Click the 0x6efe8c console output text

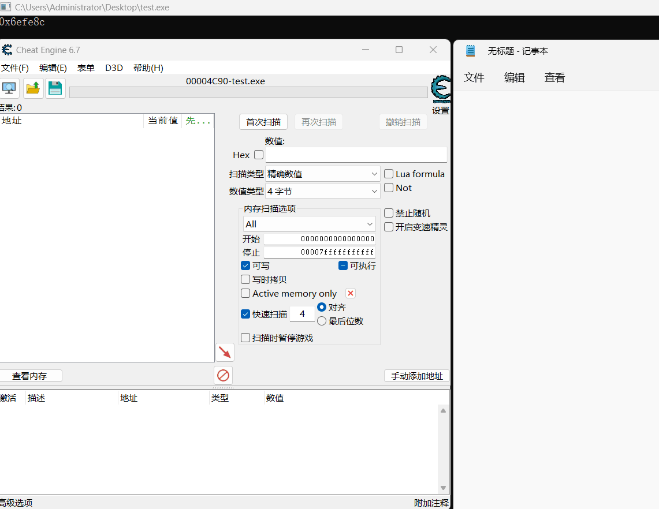click(23, 22)
